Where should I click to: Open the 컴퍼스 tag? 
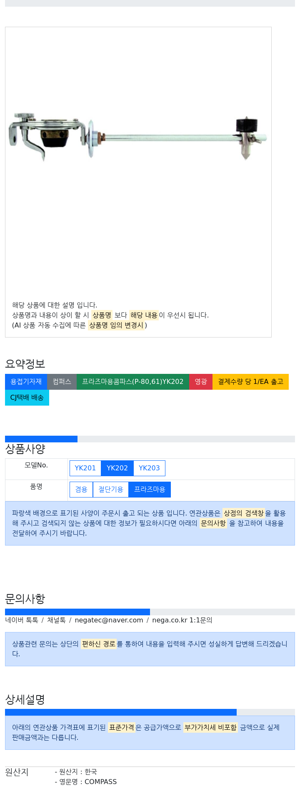(x=62, y=382)
